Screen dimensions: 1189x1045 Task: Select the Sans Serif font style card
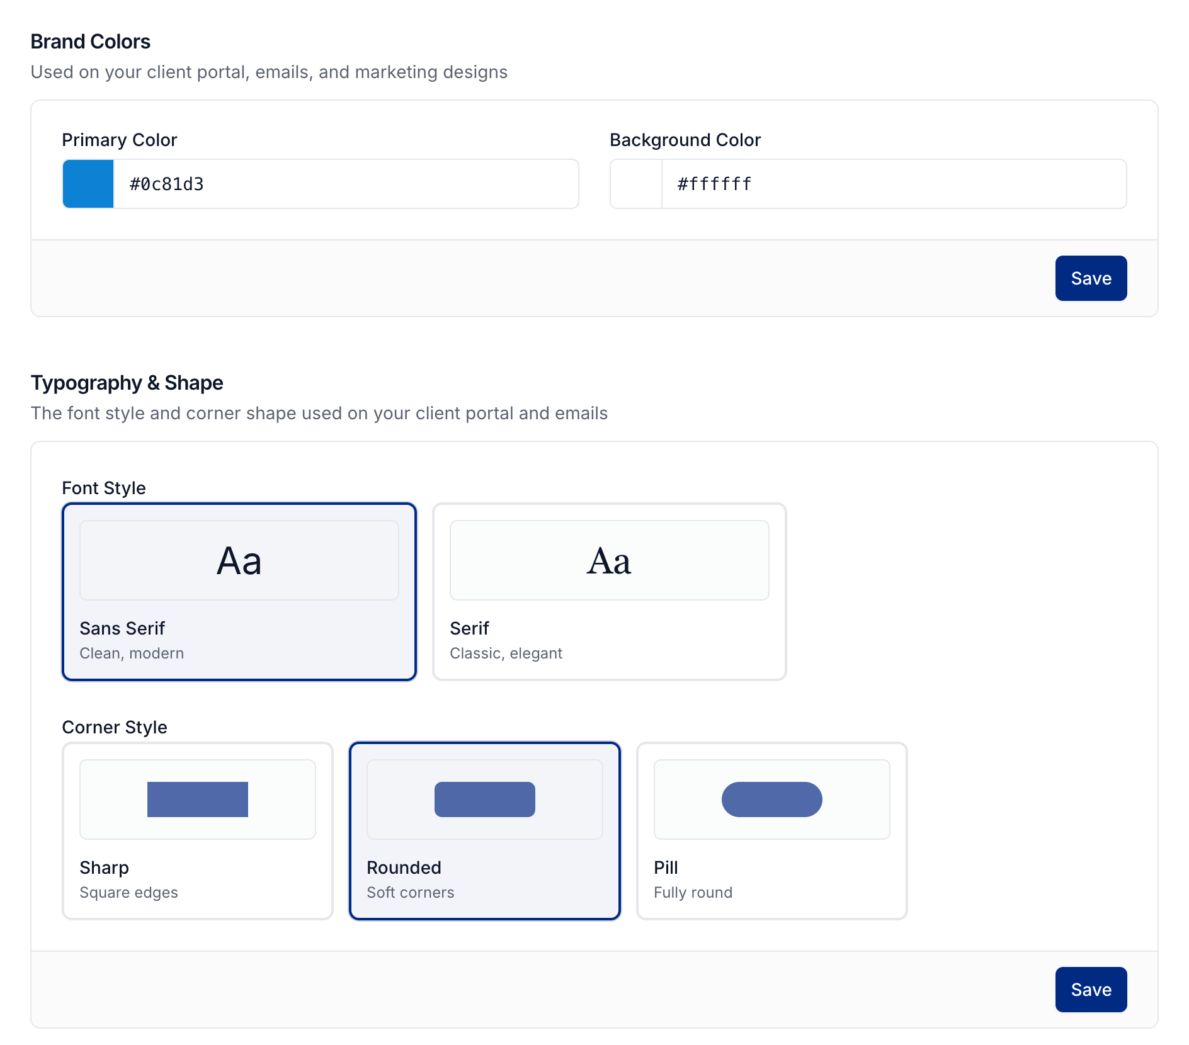(239, 592)
